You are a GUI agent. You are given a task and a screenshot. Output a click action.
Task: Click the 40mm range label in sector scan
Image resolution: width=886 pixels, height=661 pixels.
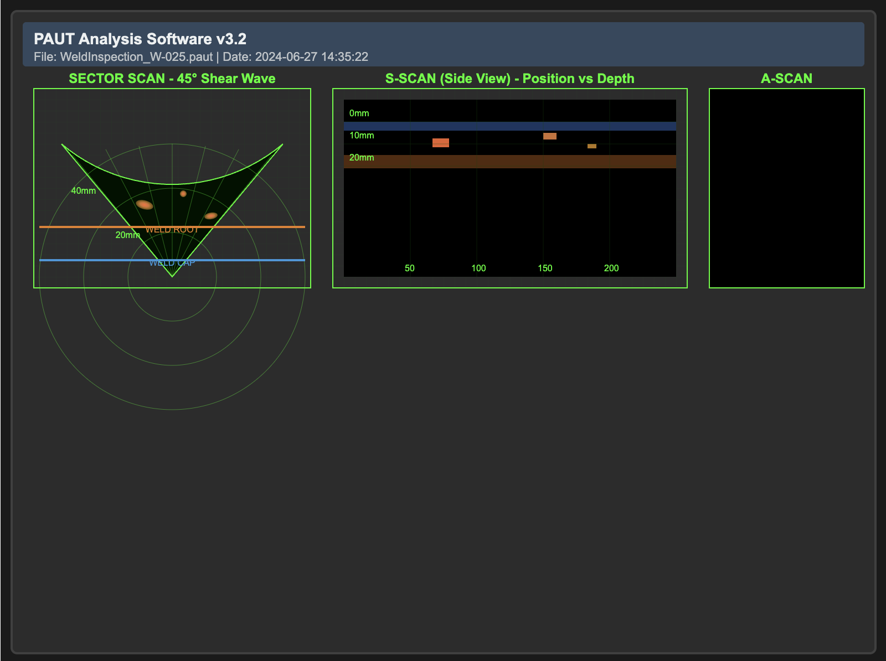(84, 191)
